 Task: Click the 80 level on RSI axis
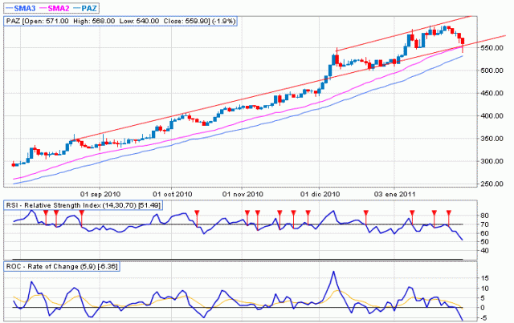coord(484,216)
